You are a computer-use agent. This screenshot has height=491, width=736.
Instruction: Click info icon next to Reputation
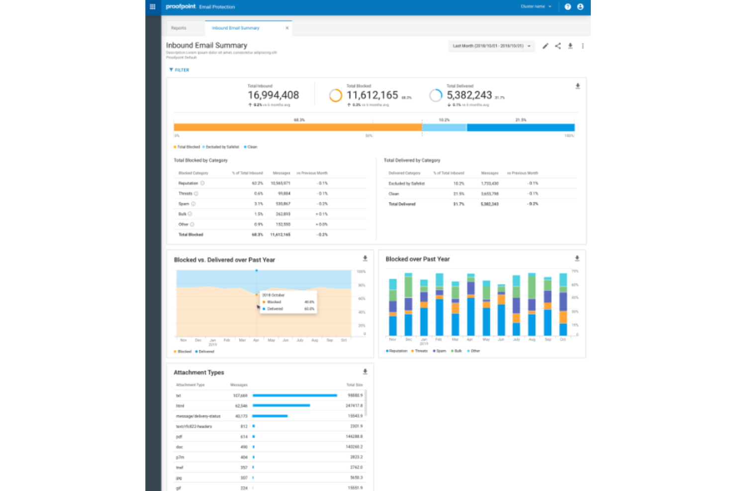[202, 183]
